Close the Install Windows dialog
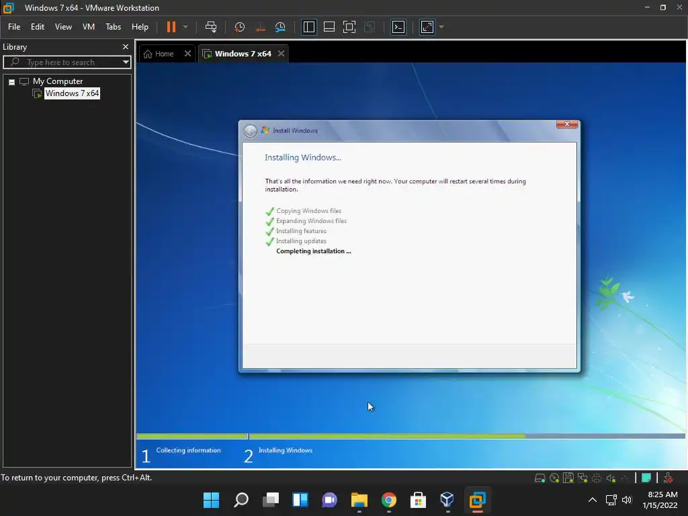 567,124
